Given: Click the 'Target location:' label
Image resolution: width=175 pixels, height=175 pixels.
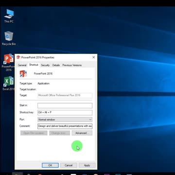Looking at the screenshot, I should pos(28,89).
